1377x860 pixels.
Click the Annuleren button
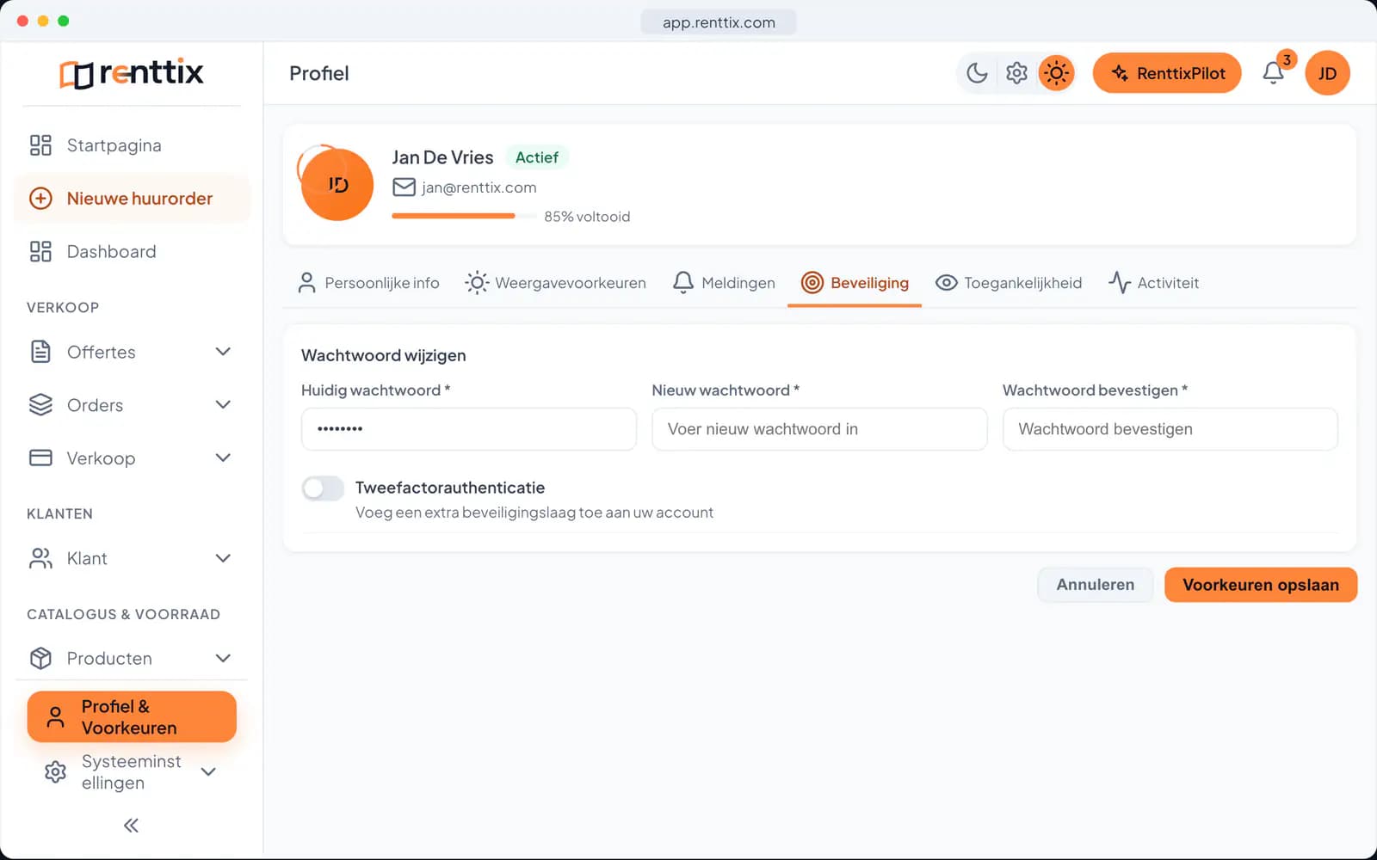pos(1095,585)
